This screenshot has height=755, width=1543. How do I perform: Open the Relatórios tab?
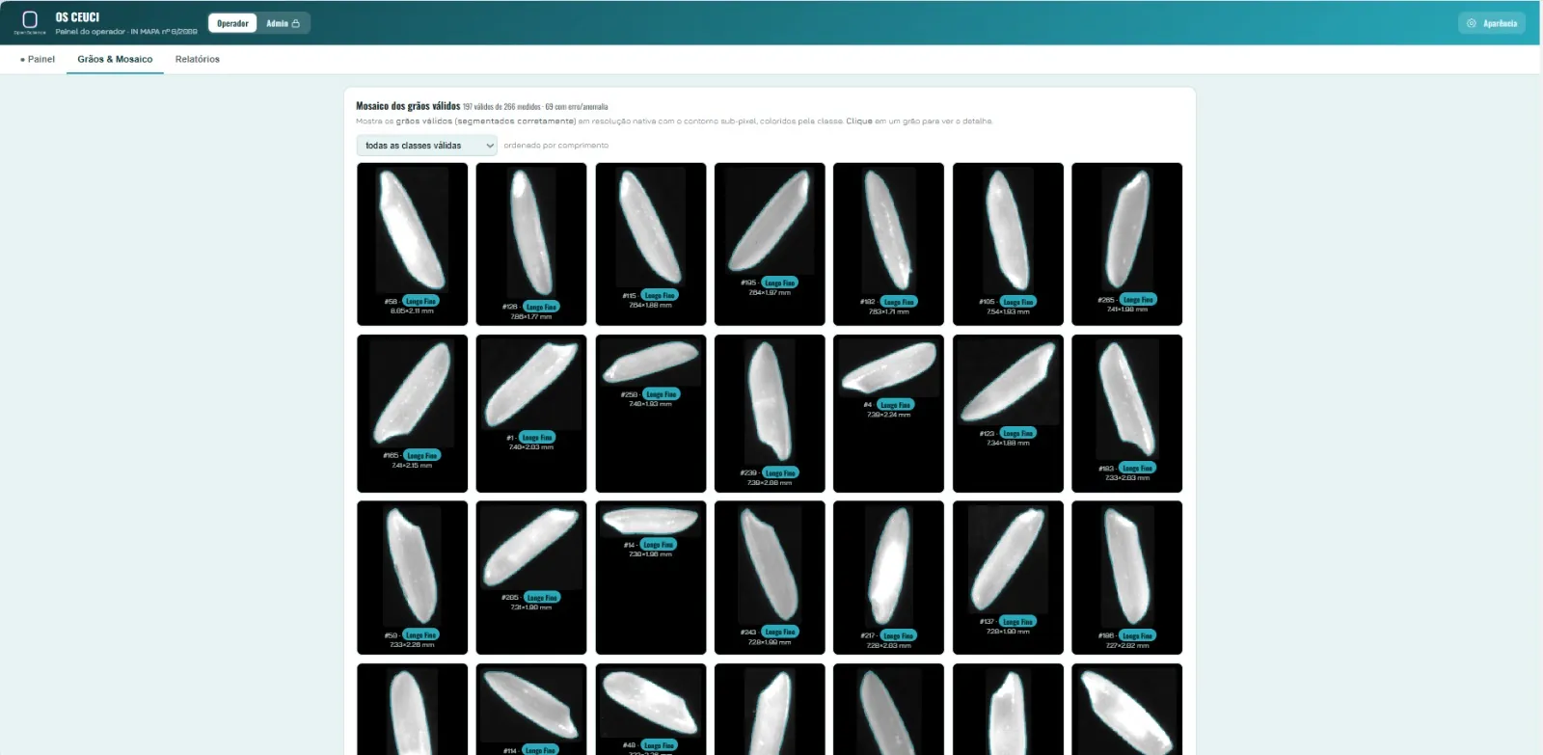pos(198,59)
